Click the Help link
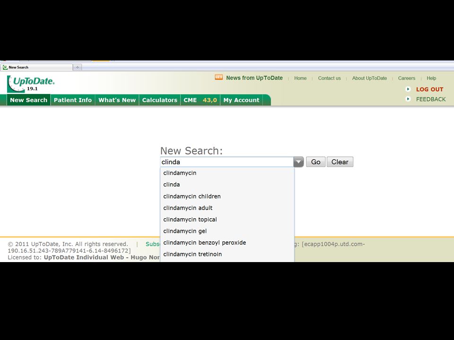Viewport: 454px width, 340px height. 431,78
